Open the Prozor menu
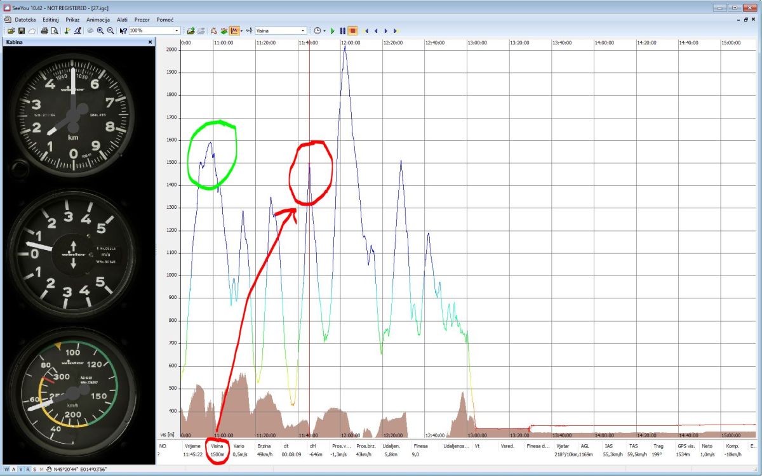This screenshot has width=762, height=476. point(142,20)
